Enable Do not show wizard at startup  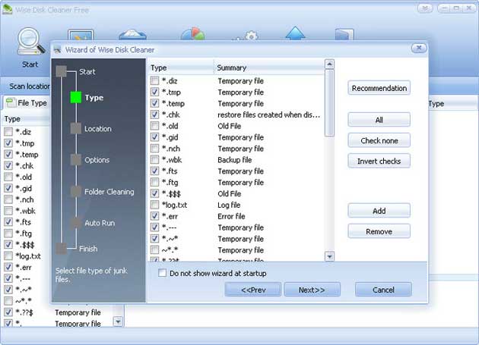[162, 273]
